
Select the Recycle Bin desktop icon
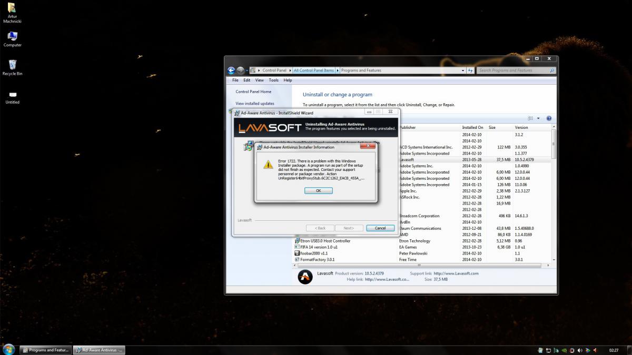tap(12, 67)
